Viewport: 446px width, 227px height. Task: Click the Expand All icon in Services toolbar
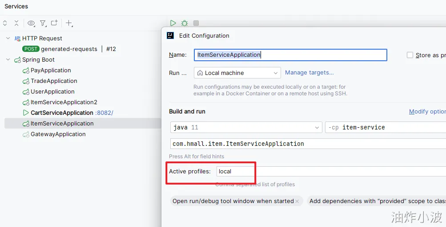(5, 23)
